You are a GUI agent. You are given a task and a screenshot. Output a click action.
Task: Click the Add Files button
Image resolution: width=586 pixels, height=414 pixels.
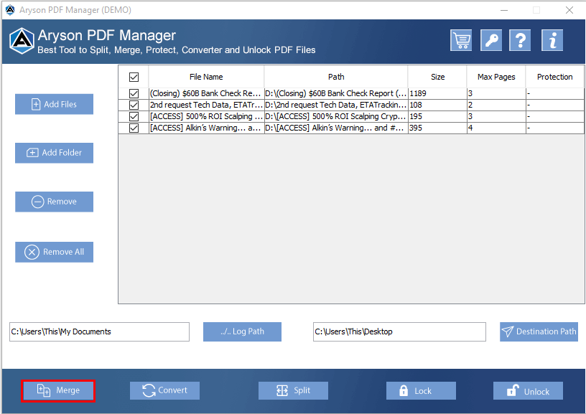(54, 104)
